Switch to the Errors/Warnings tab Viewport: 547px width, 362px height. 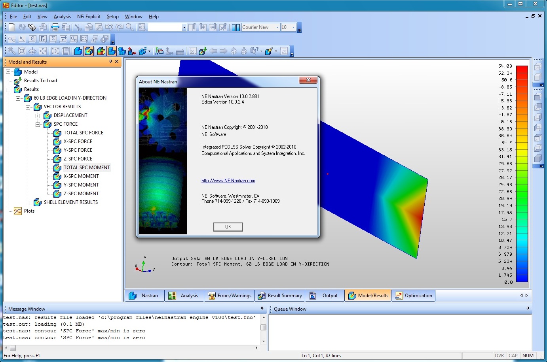230,296
